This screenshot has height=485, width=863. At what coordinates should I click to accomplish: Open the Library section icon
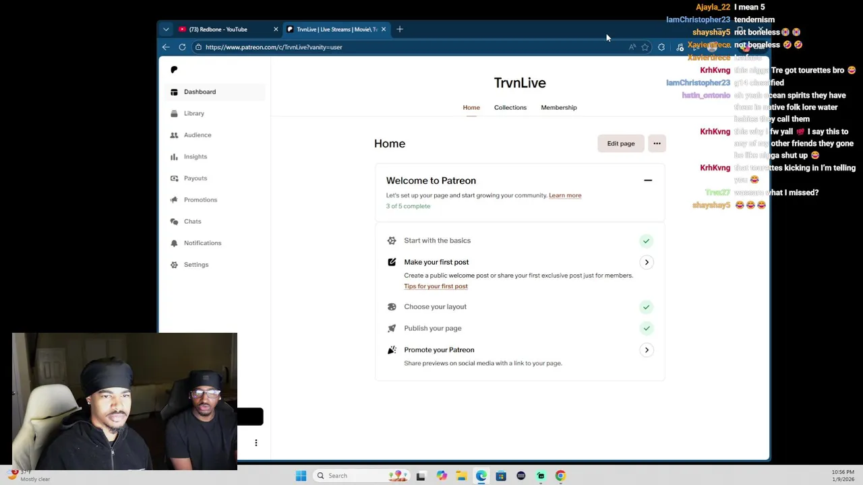174,113
